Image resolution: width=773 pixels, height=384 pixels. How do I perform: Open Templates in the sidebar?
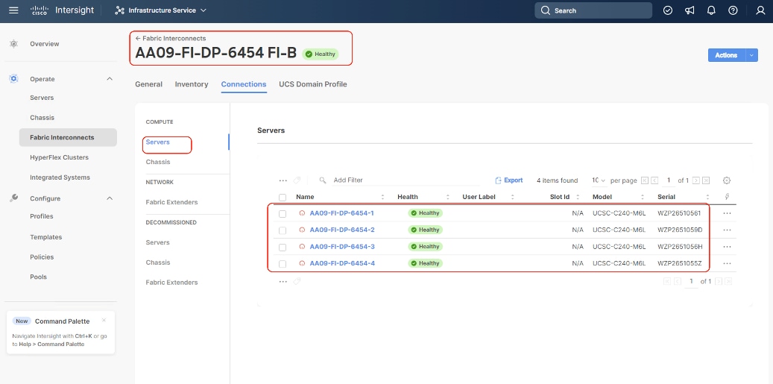pos(46,237)
